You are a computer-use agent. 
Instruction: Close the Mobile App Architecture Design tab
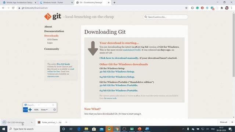[x=35, y=3]
